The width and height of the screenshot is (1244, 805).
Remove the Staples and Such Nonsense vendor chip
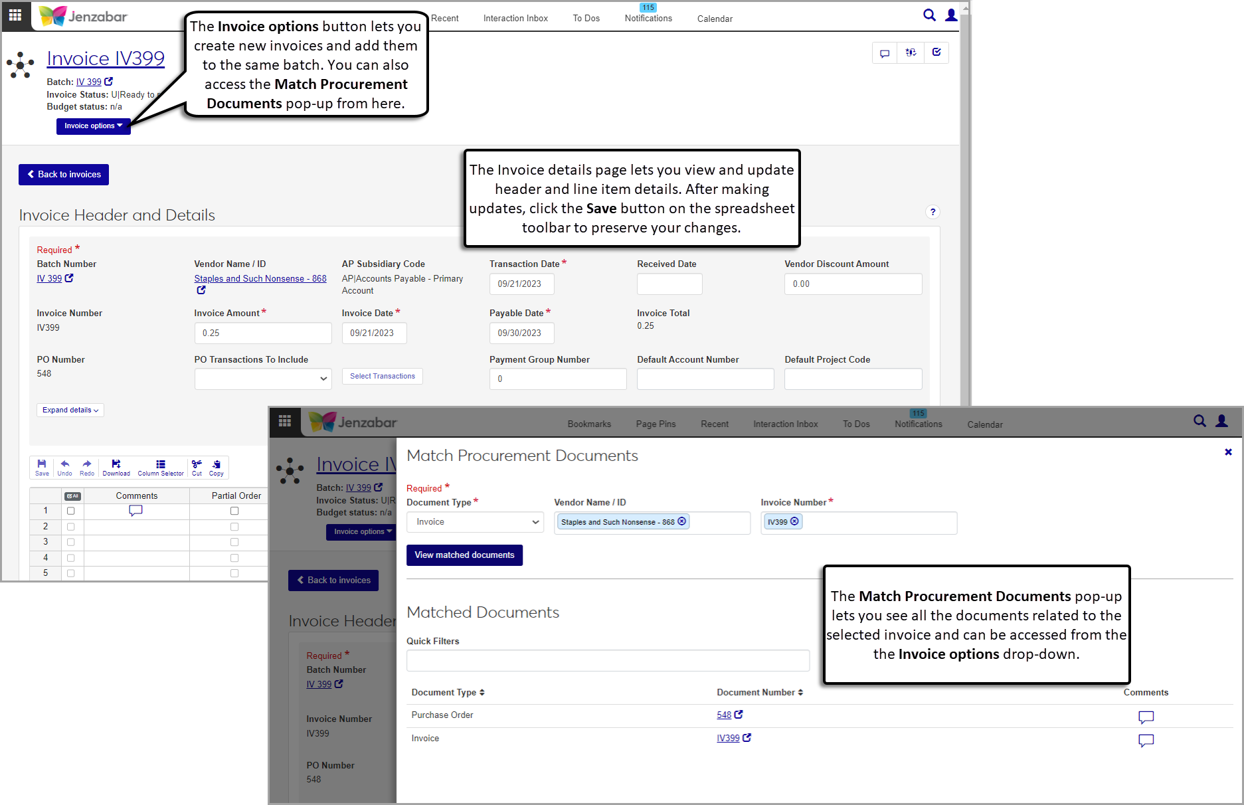click(x=681, y=521)
